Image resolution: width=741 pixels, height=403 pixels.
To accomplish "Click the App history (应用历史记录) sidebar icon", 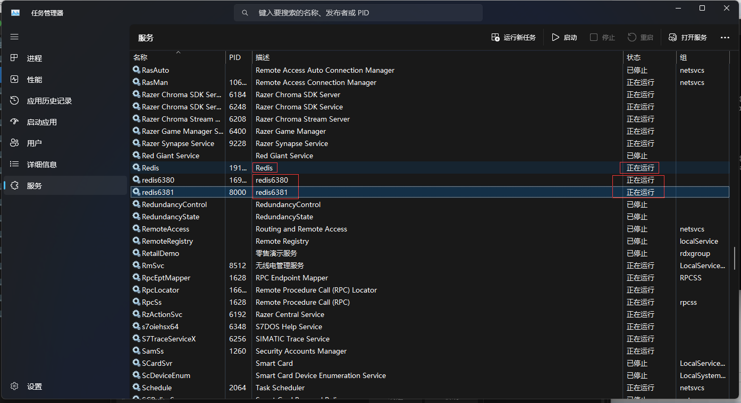I will [14, 100].
